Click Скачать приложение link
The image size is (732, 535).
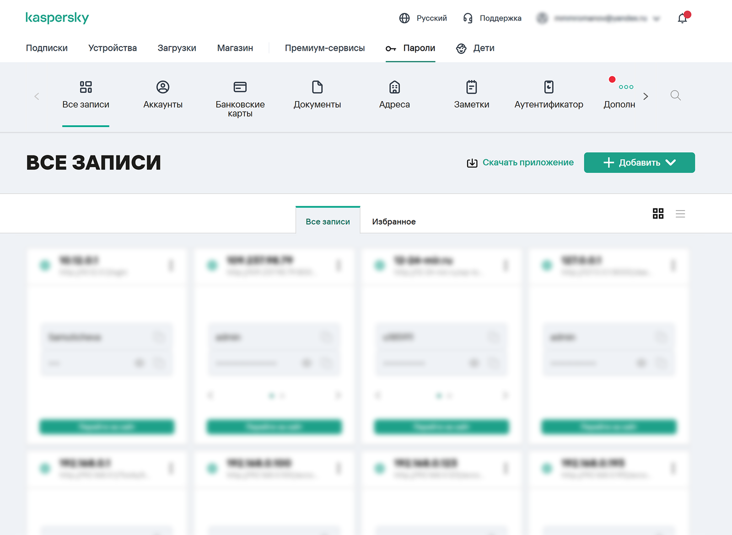520,163
